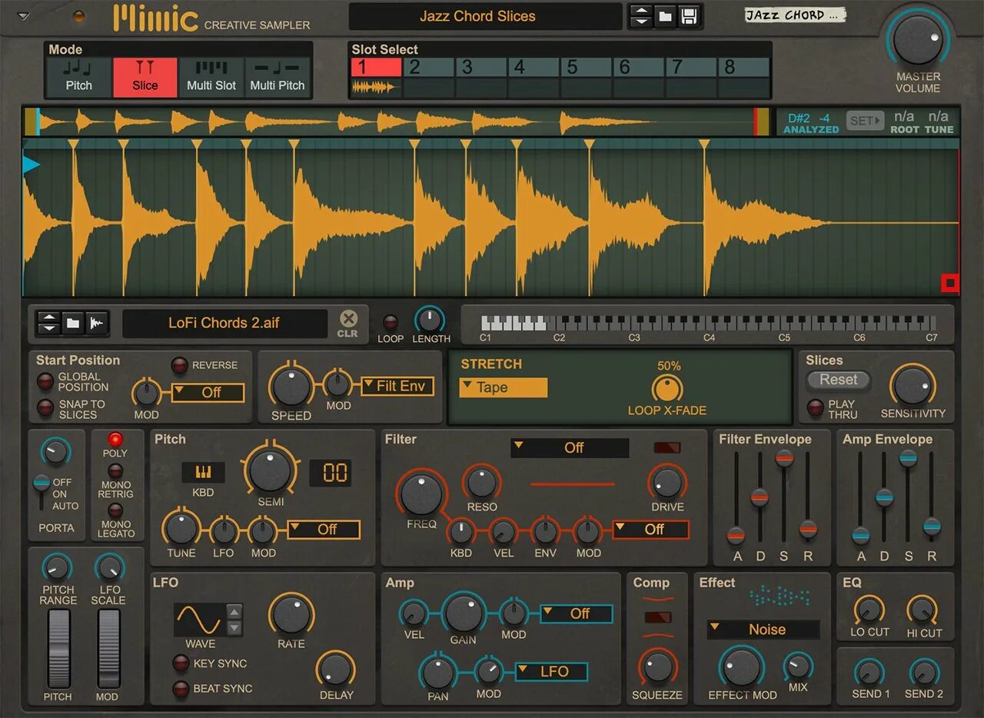This screenshot has width=984, height=718.
Task: Open the Noise effect type dropdown
Action: coord(763,629)
